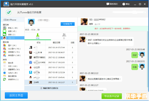
Task: Select the row dated 2017-03-24 07:37:44
Action: pos(50,48)
